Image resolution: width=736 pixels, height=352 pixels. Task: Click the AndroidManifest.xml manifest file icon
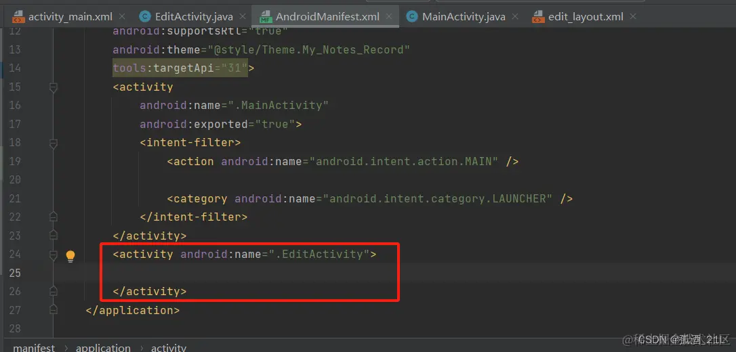point(266,18)
